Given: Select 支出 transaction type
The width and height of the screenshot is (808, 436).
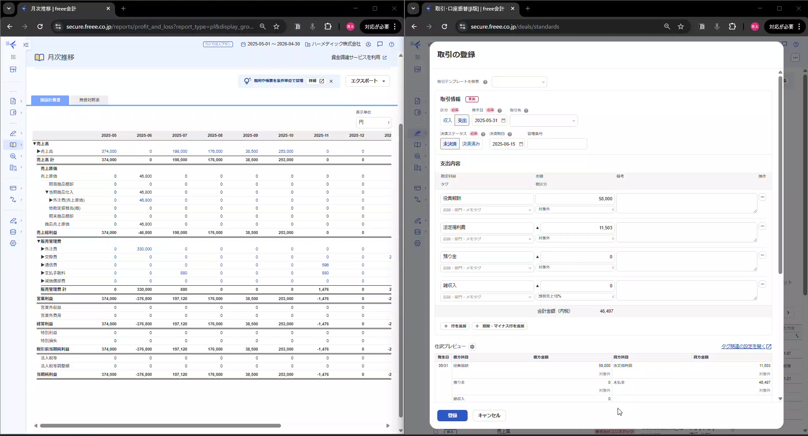Looking at the screenshot, I should 462,121.
